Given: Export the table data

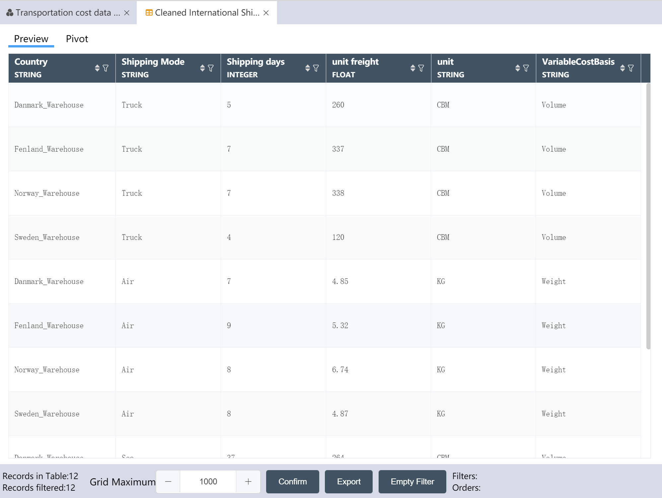Looking at the screenshot, I should coord(349,481).
